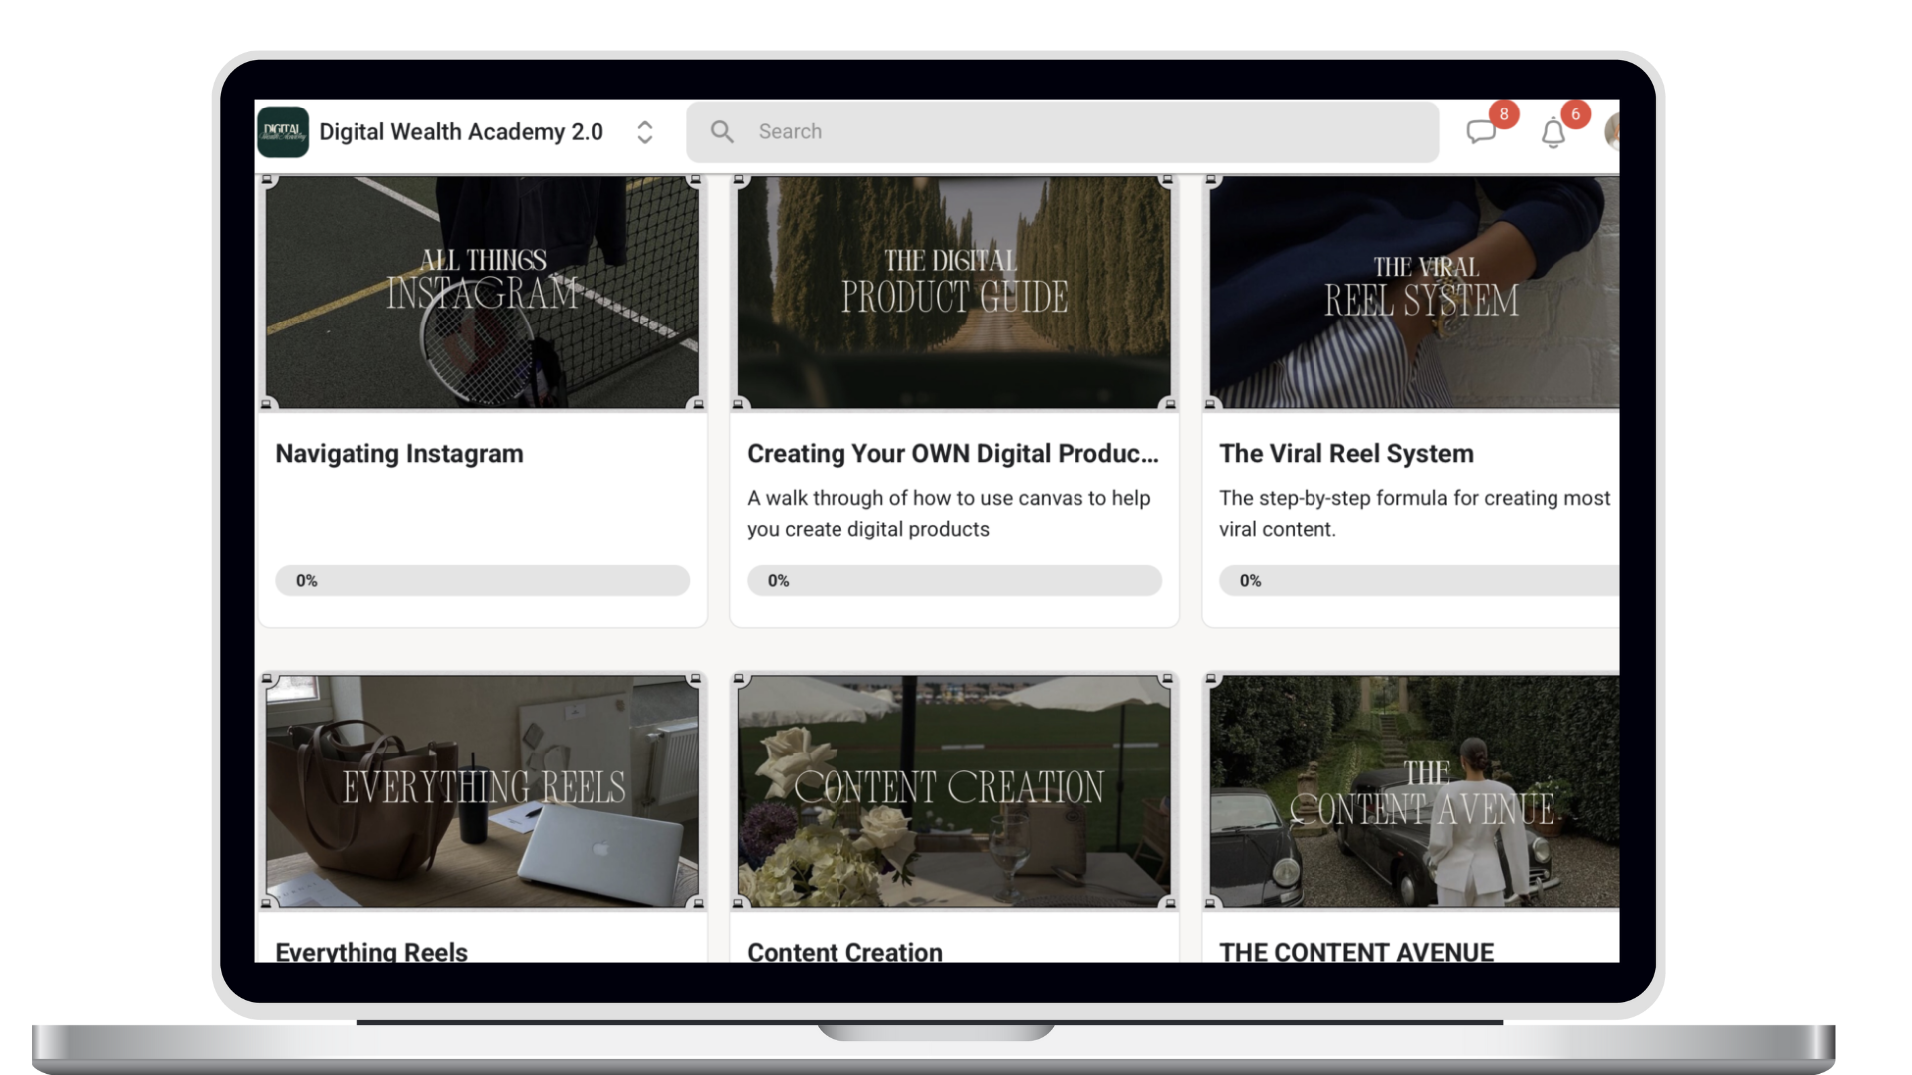Open the chat messages icon
The height and width of the screenshot is (1075, 1912).
tap(1481, 132)
